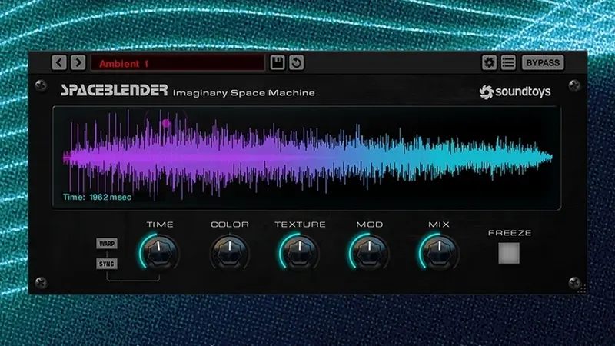Click the Imaginary Space Machine subtitle
Image resolution: width=615 pixels, height=346 pixels.
(x=244, y=93)
